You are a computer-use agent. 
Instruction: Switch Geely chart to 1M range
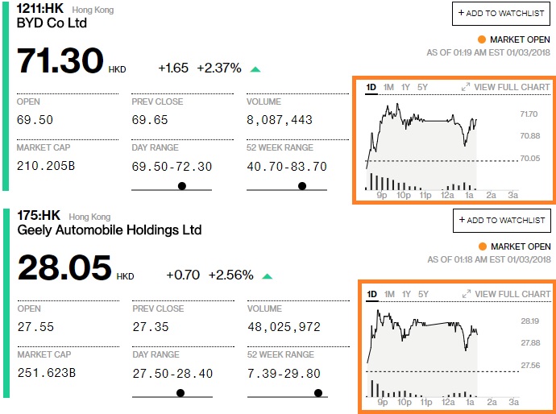coord(389,294)
